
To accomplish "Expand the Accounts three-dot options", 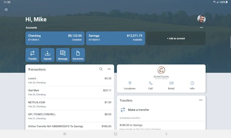I will click(201, 28).
